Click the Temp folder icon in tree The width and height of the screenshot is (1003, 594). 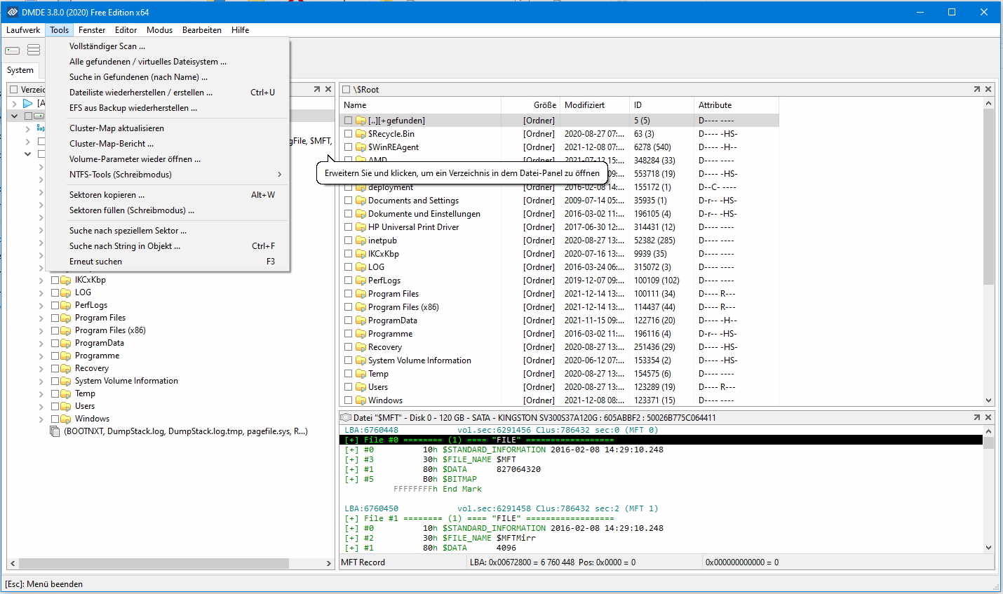tap(66, 393)
